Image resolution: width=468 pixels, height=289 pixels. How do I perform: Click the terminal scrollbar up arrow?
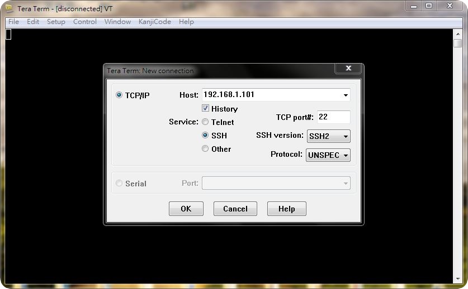[457, 34]
